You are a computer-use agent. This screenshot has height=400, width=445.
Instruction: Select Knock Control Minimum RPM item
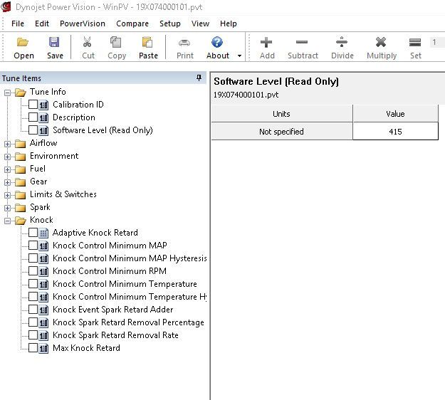(108, 271)
